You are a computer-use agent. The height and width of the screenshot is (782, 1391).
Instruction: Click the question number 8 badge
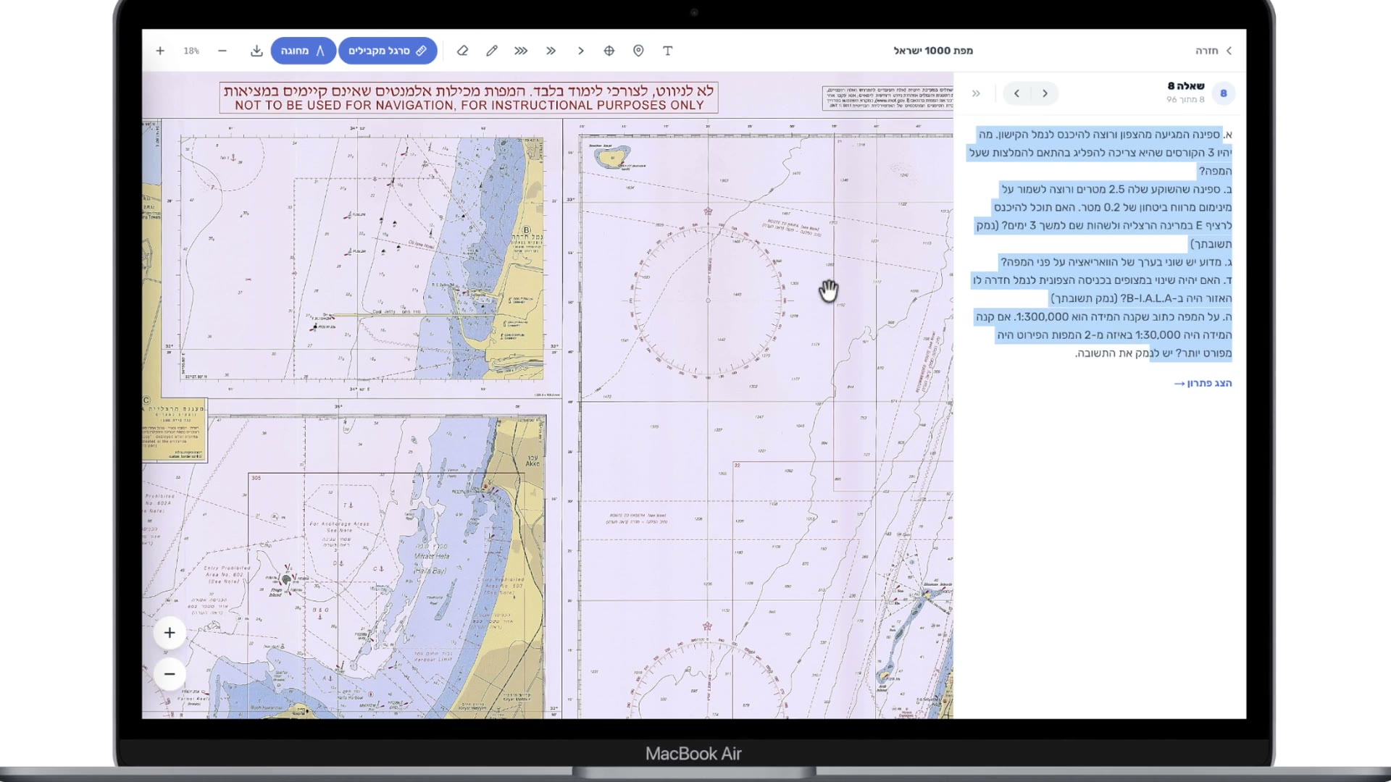pyautogui.click(x=1224, y=93)
